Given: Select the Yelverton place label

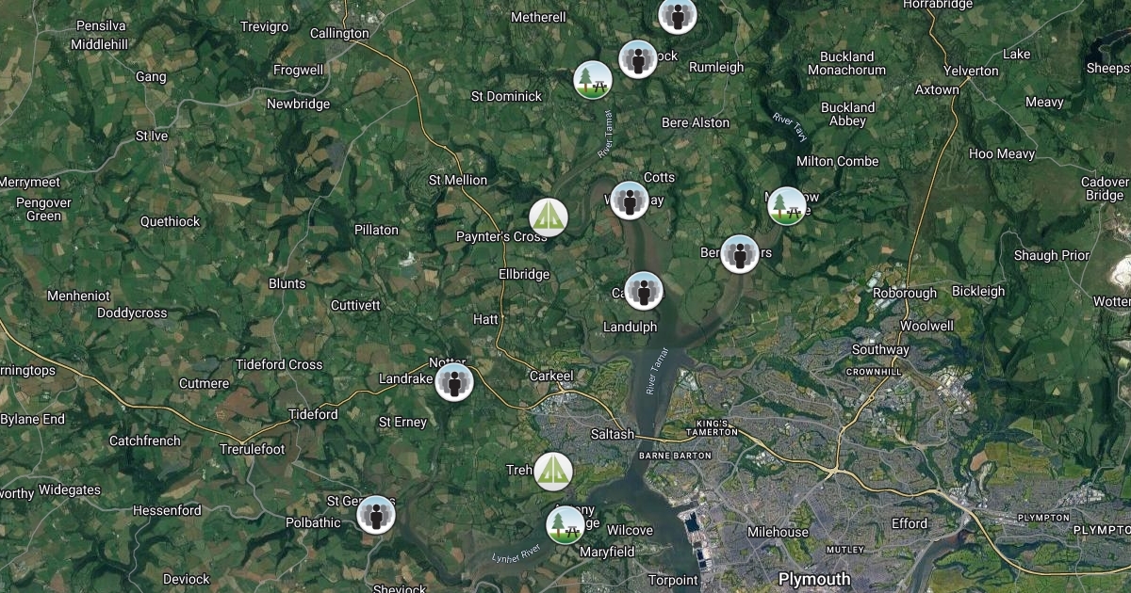Looking at the screenshot, I should click(x=971, y=71).
